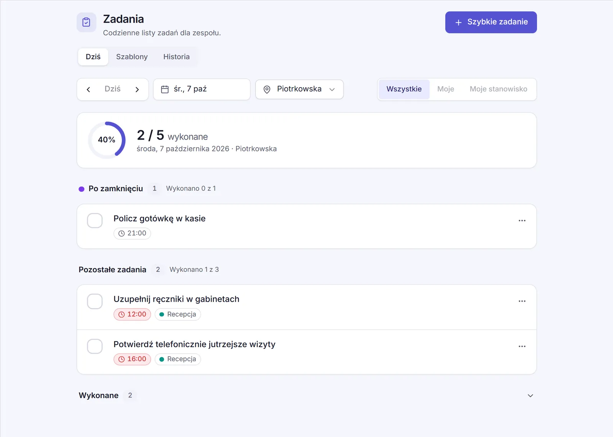
Task: Go to next day arrow
Action: (137, 89)
